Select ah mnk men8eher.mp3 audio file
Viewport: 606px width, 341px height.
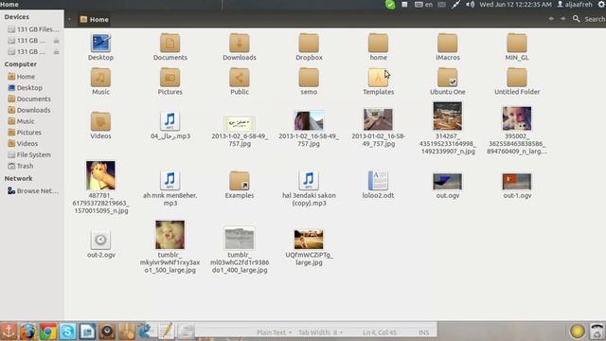[x=170, y=181]
